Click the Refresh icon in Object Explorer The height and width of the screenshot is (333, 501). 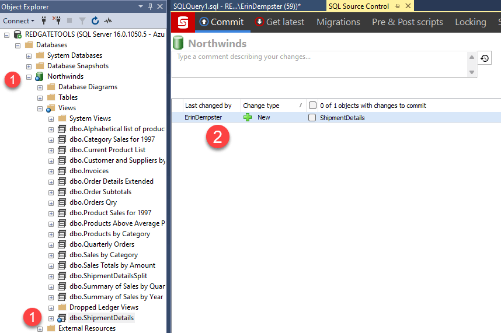click(95, 21)
